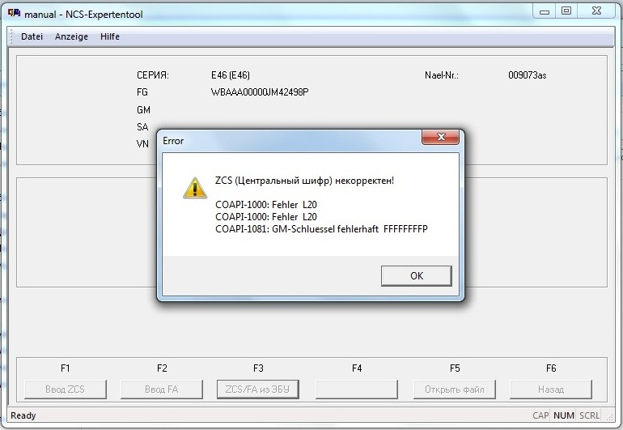Screen dimensions: 623x430
Task: Click the empty F4 button
Action: tap(356, 389)
